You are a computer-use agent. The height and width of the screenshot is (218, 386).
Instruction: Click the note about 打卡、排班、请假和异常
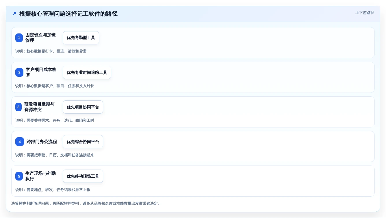pos(51,51)
